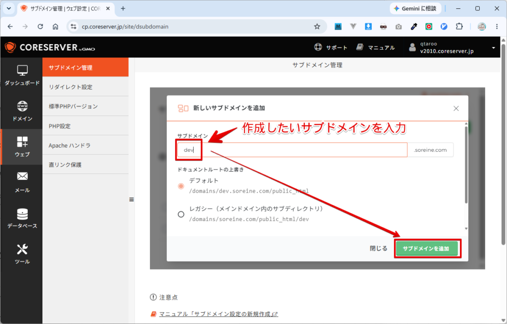The image size is (507, 324).
Task: Open a new browser tab
Action: [x=123, y=8]
